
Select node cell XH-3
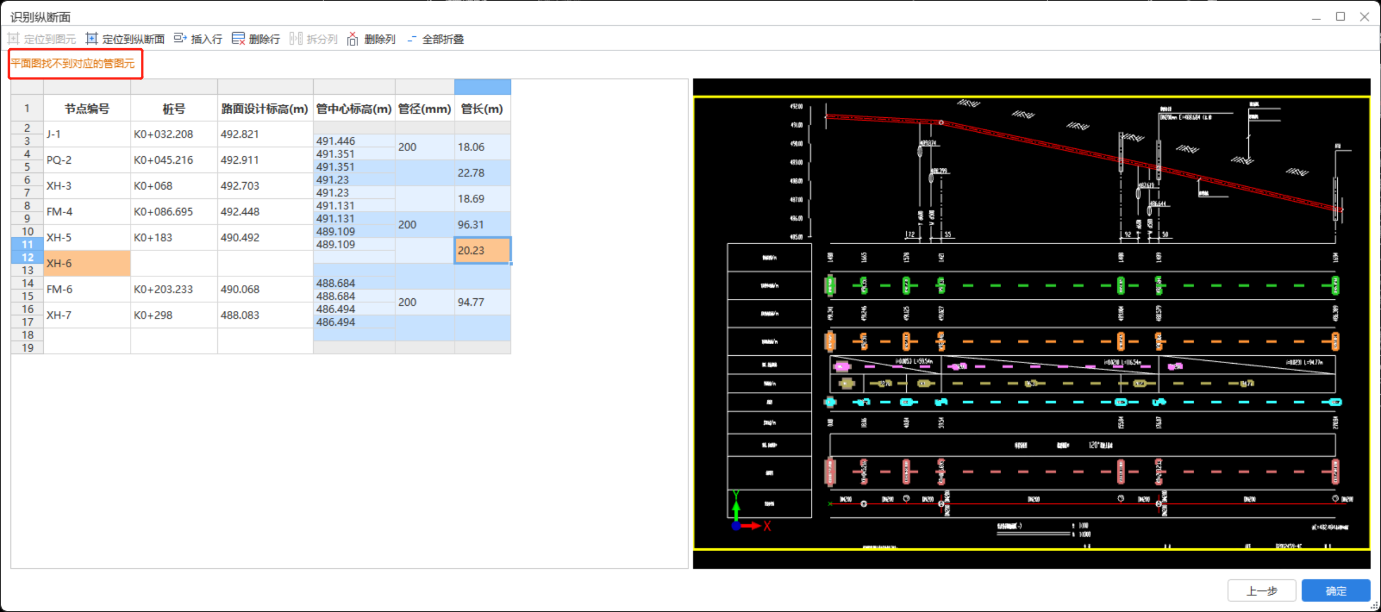[87, 186]
